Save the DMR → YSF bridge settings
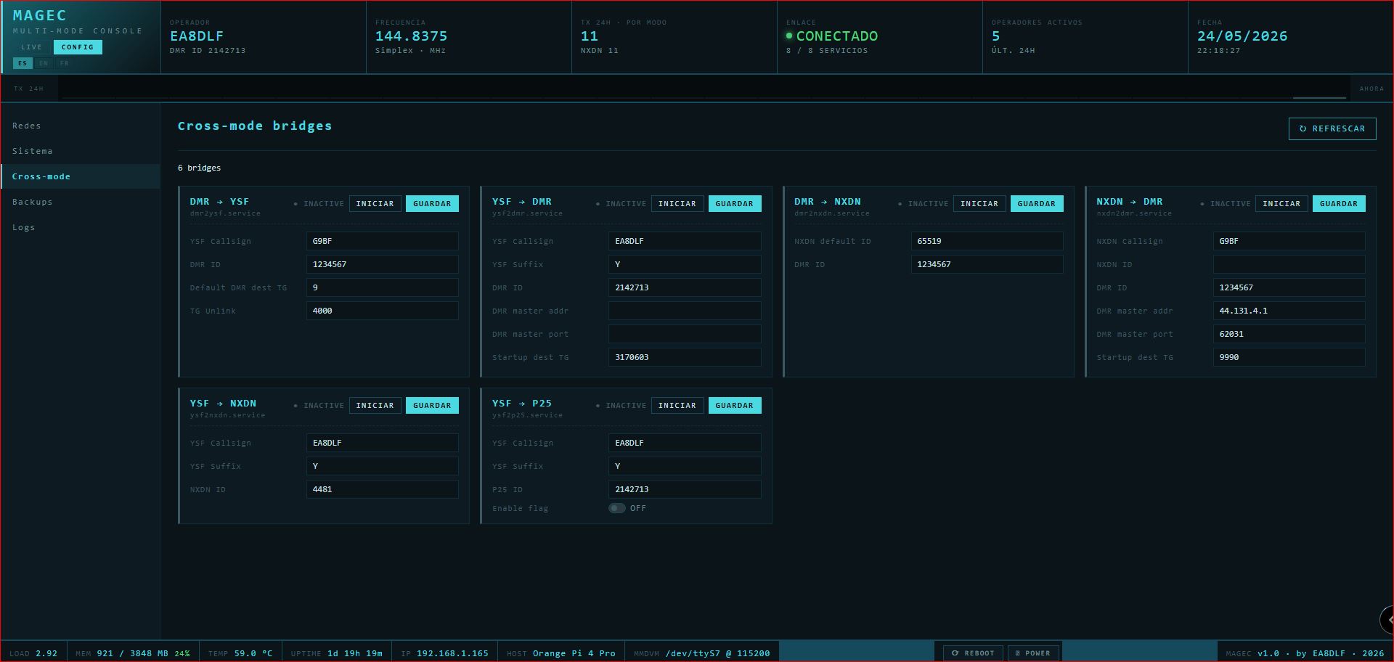Viewport: 1394px width, 662px height. [x=432, y=204]
